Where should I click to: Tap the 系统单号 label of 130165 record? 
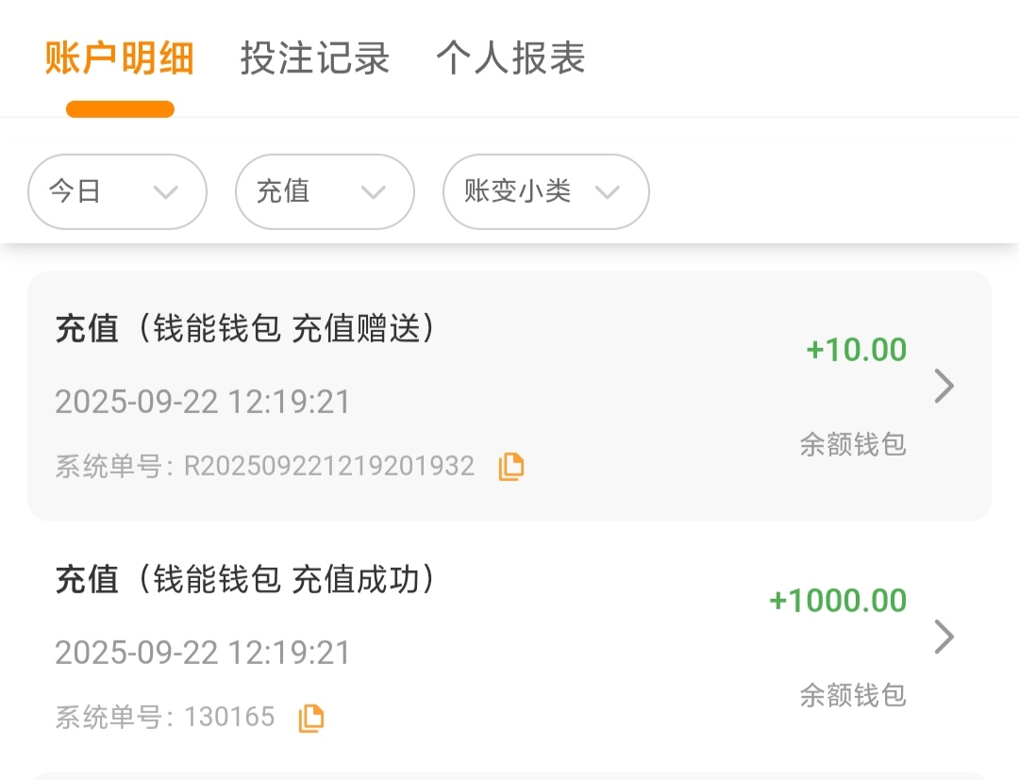113,718
